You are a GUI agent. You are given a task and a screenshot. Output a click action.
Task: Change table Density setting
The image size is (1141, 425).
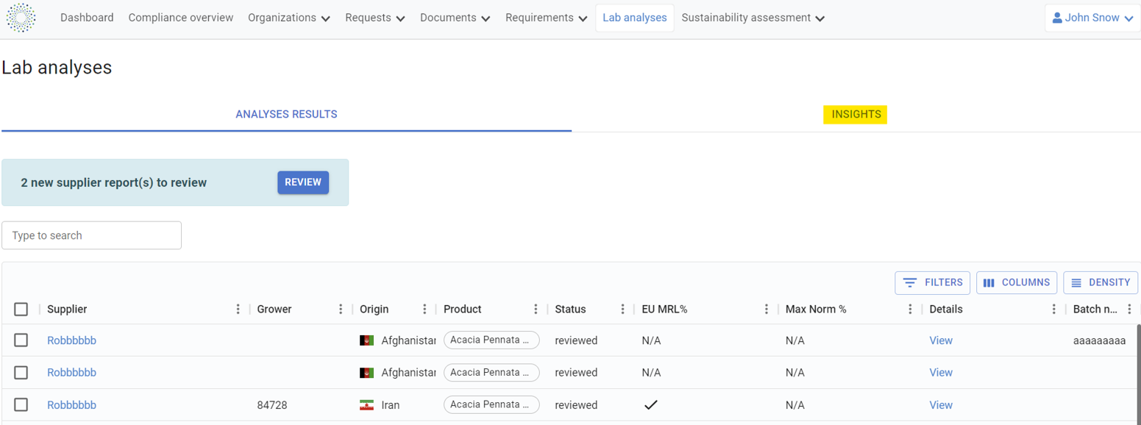click(1101, 283)
